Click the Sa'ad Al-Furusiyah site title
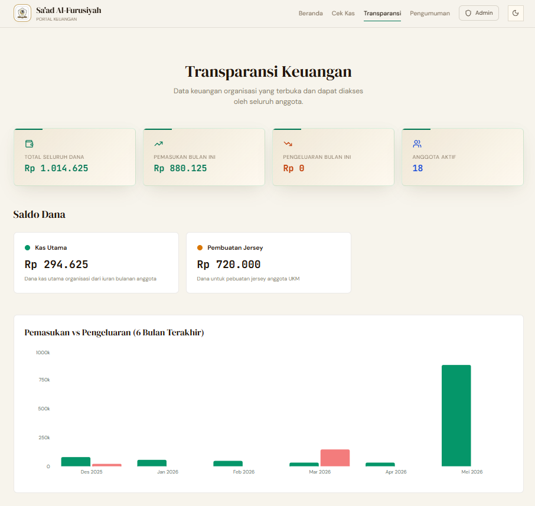This screenshot has width=535, height=506. 68,10
